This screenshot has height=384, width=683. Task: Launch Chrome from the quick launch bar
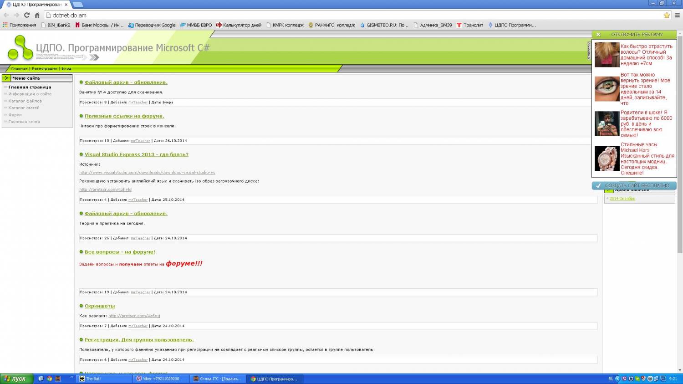point(50,379)
